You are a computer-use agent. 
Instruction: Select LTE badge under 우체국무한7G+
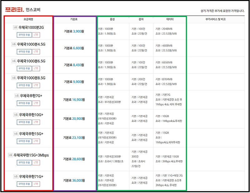pyautogui.click(x=36, y=103)
